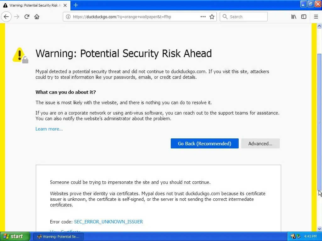Open the Library bookshelf icon
Viewport: 322px width, 241px height.
point(294,17)
